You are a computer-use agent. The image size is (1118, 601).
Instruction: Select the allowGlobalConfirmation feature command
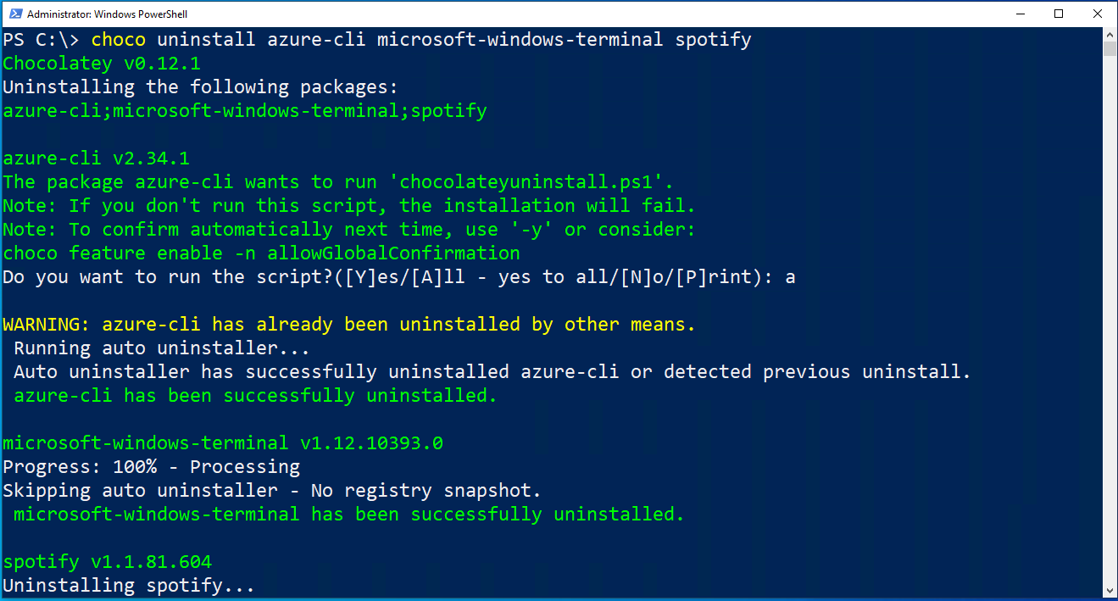260,253
